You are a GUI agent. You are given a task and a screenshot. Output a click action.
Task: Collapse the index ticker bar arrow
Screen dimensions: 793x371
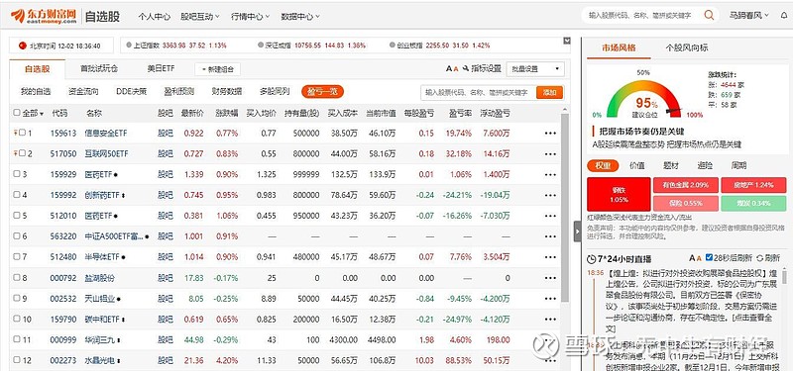[567, 41]
